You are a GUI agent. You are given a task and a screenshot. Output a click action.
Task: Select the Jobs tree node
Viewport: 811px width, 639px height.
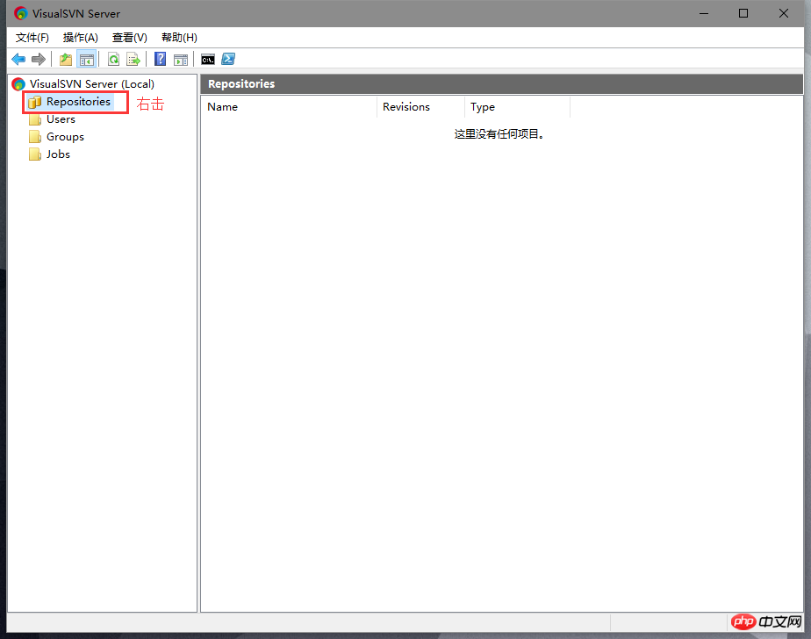click(58, 154)
